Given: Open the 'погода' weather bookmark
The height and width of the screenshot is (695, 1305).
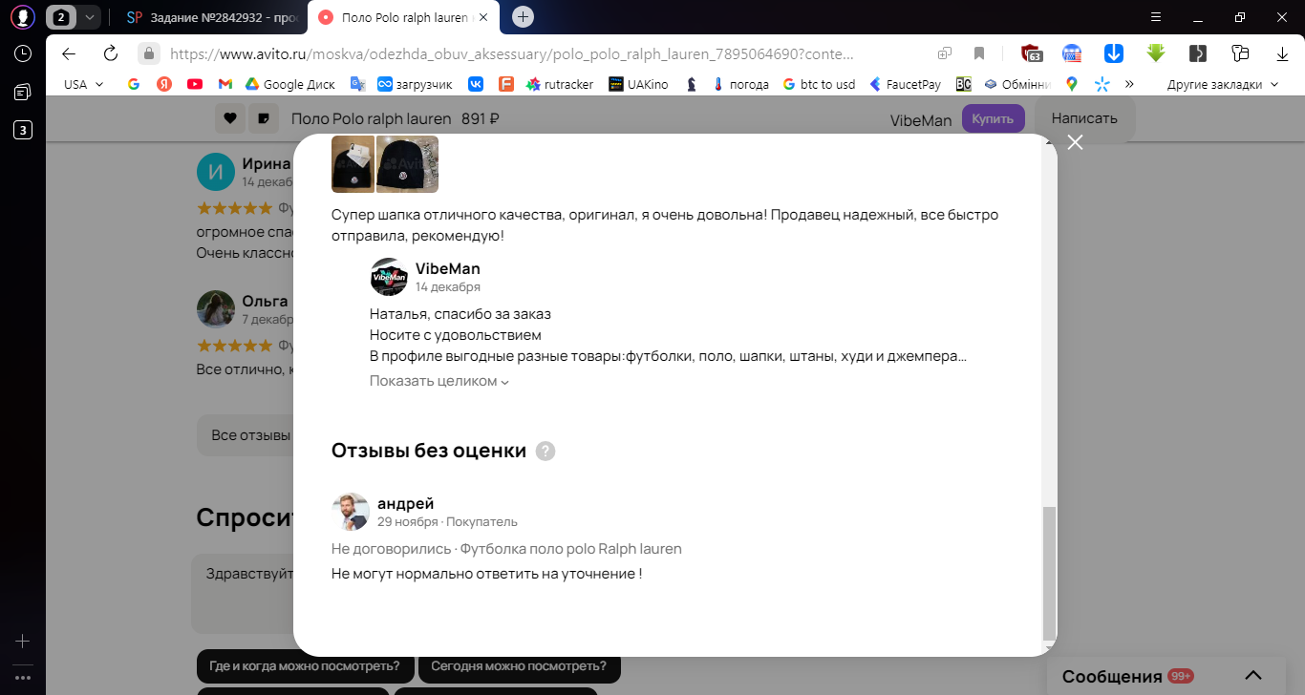Looking at the screenshot, I should (740, 84).
